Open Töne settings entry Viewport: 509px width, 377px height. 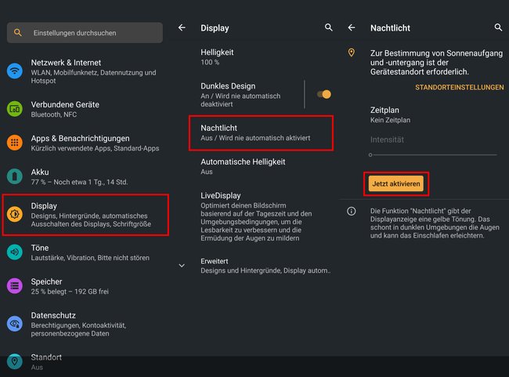click(85, 252)
